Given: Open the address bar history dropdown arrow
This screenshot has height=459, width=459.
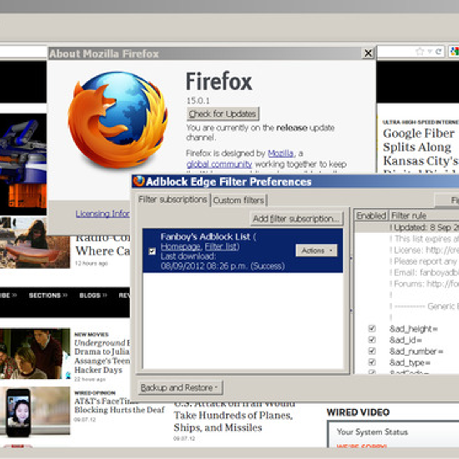Looking at the screenshot, I should coord(430,52).
